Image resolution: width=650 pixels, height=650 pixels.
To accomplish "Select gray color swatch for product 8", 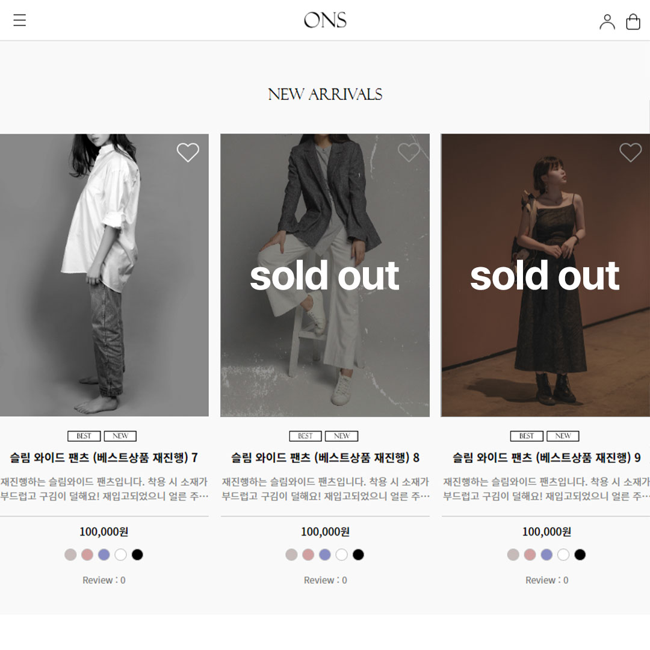I will tap(291, 554).
